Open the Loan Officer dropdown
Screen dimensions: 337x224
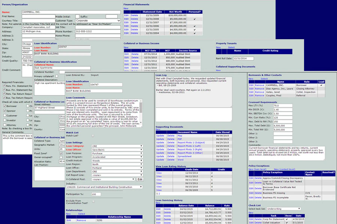(x=117, y=150)
